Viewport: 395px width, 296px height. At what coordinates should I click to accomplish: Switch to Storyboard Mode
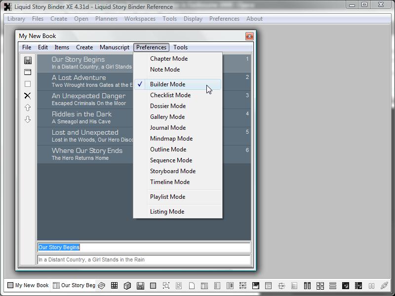(x=172, y=171)
